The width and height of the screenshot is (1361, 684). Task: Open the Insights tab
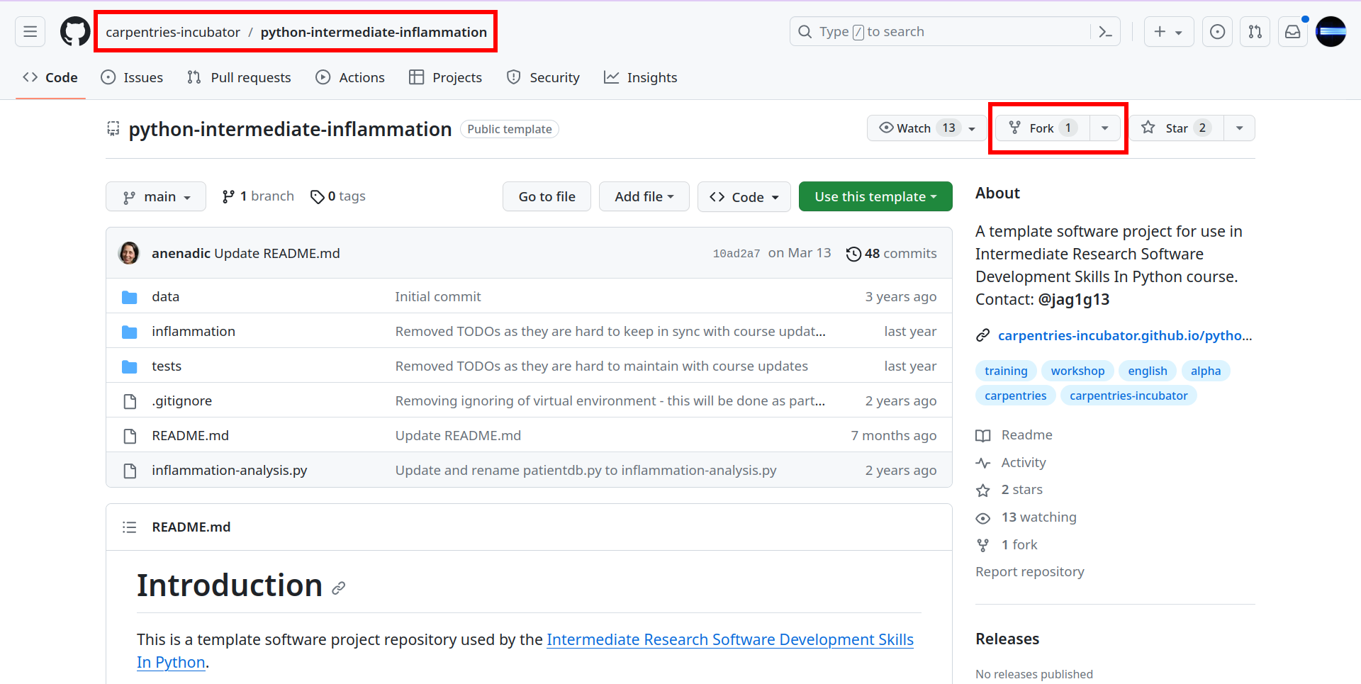pyautogui.click(x=640, y=77)
